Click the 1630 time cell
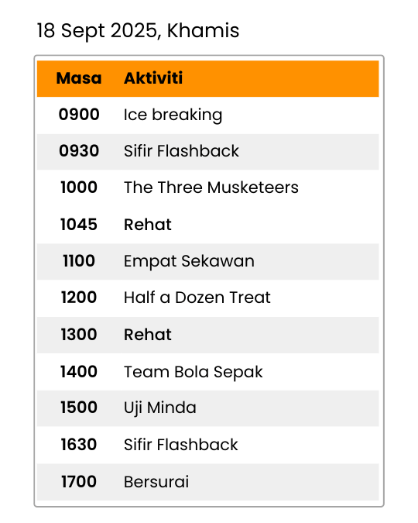The width and height of the screenshot is (418, 523). coord(79,445)
